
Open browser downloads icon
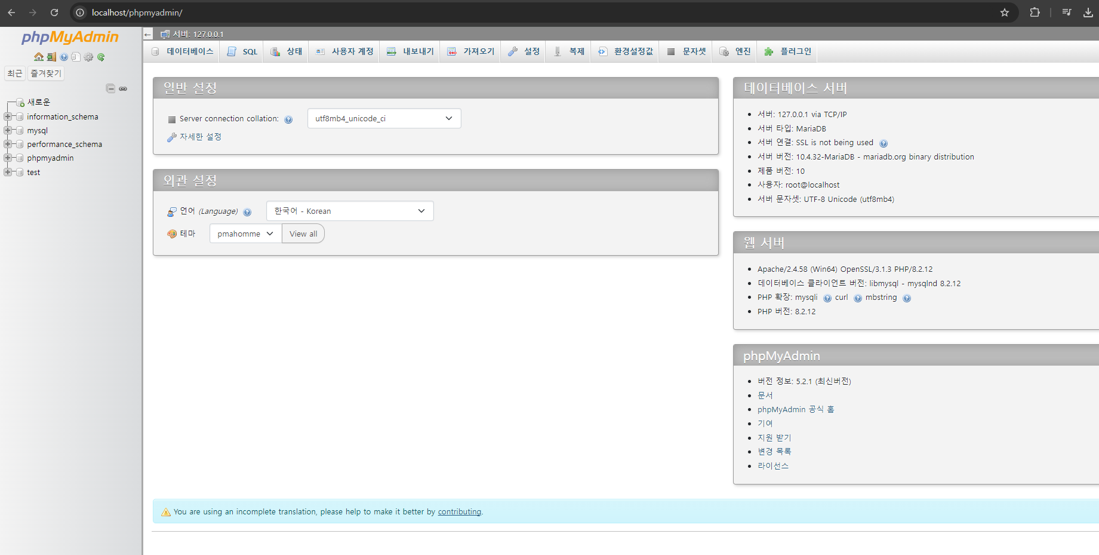click(x=1088, y=13)
